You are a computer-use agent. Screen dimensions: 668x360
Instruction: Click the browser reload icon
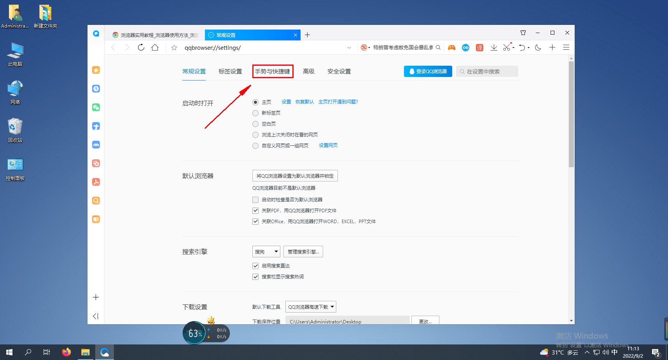pos(141,47)
